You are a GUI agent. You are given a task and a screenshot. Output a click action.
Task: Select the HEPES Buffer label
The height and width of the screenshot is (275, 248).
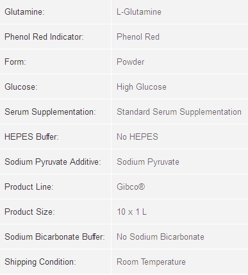(31, 137)
